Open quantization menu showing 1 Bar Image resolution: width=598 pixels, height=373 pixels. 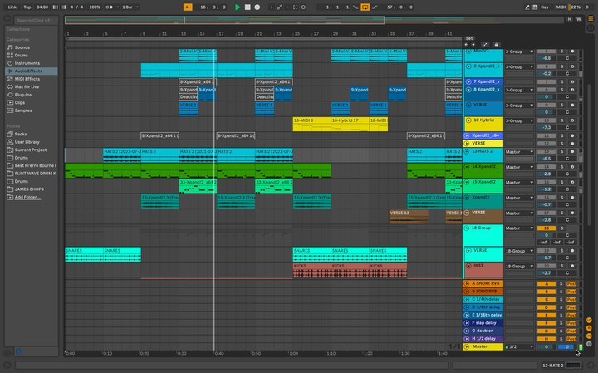click(x=130, y=7)
